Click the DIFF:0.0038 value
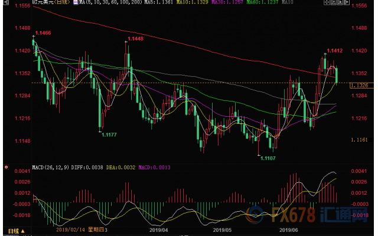The image size is (378, 236). [x=87, y=168]
